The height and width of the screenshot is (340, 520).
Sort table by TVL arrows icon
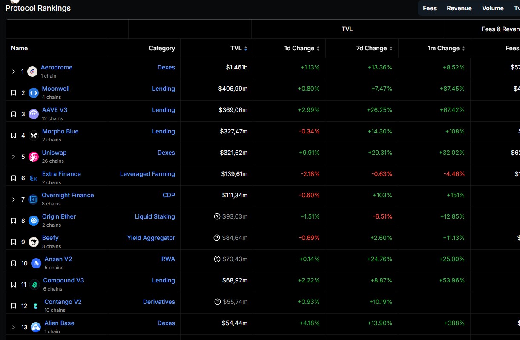click(x=246, y=49)
